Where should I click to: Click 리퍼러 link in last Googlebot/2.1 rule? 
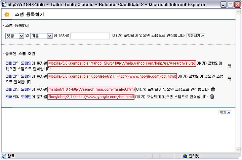pos(11,96)
